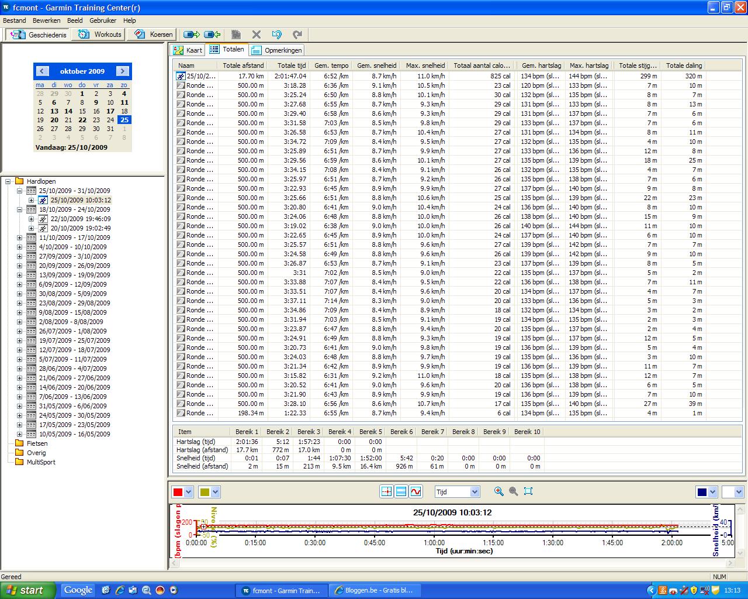Click the Koersen course icon
The height and width of the screenshot is (599, 748).
pyautogui.click(x=140, y=35)
